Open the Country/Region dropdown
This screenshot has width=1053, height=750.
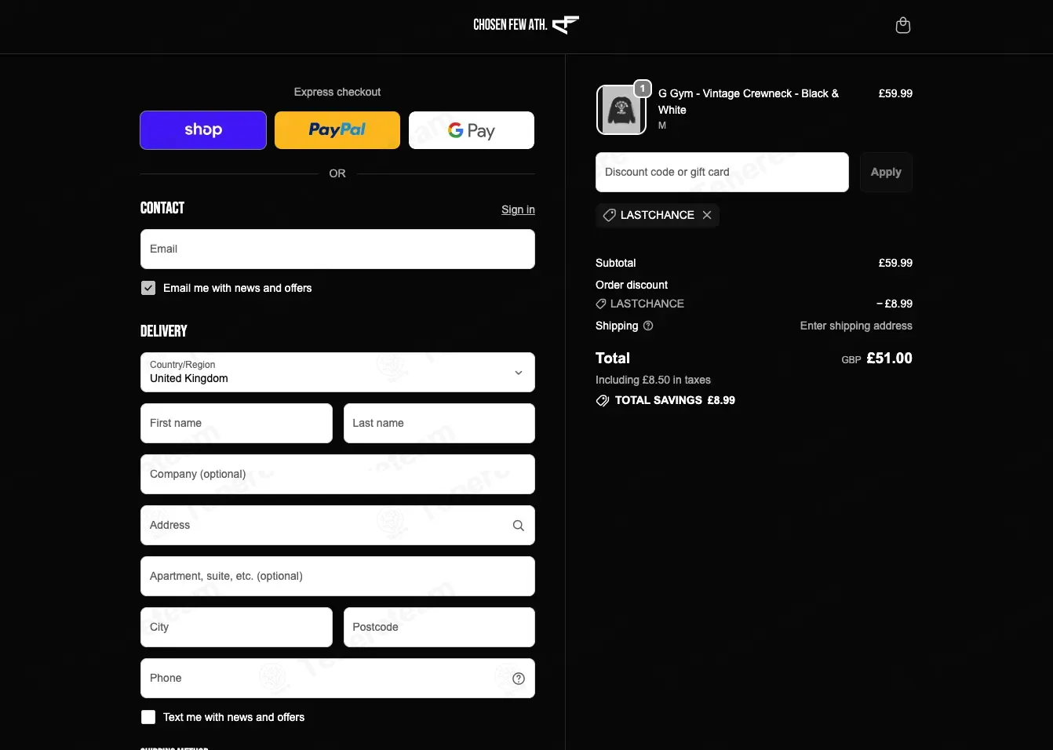337,372
